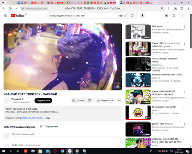This screenshot has height=154, width=192.
Task: Open commenter '@LOL-cringe' profile
Action: click(18, 145)
